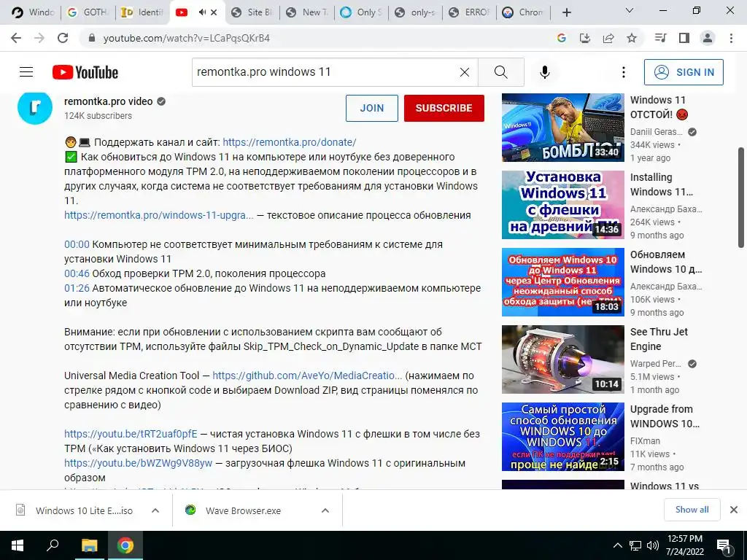This screenshot has height=560, width=747.
Task: Close the downloads bar with X
Action: (x=734, y=510)
